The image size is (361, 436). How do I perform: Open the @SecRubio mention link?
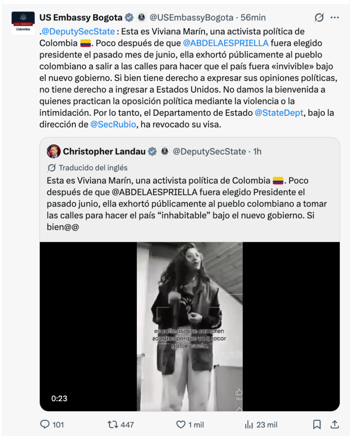click(113, 124)
